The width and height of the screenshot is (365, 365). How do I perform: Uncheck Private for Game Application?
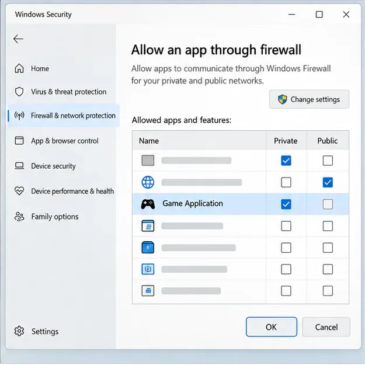pos(286,204)
